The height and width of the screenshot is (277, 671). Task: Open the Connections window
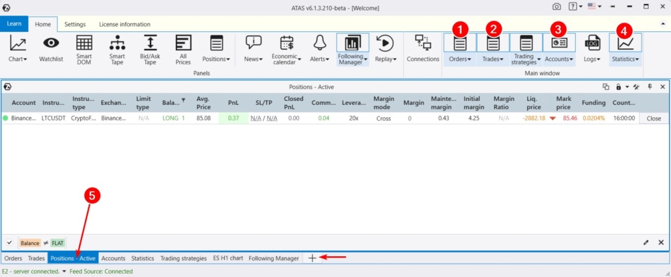423,49
